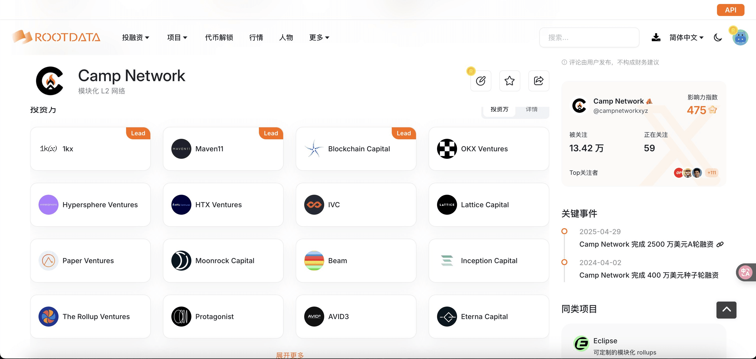Viewport: 756px width, 359px height.
Task: Open the 人物 menu item
Action: (x=286, y=37)
